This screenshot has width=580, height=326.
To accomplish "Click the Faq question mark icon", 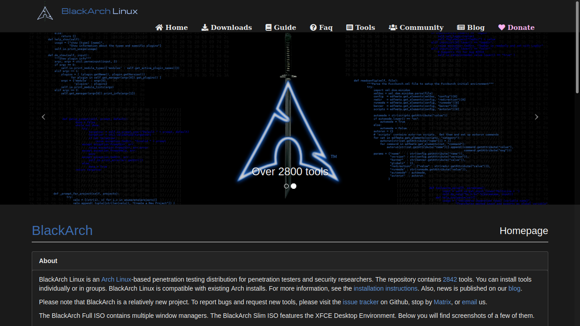I will [313, 28].
